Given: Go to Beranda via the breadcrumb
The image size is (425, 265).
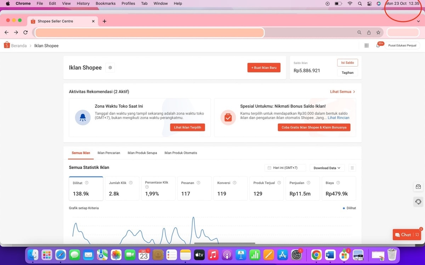Looking at the screenshot, I should click(x=19, y=46).
